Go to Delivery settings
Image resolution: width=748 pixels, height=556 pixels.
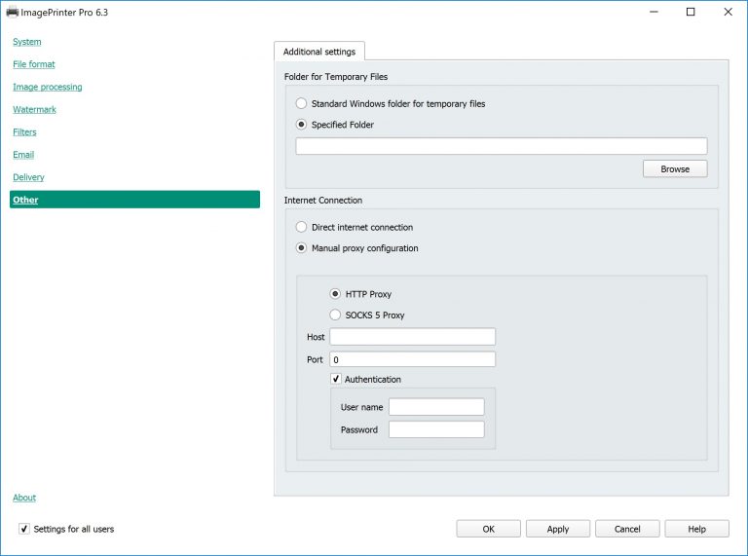point(28,177)
